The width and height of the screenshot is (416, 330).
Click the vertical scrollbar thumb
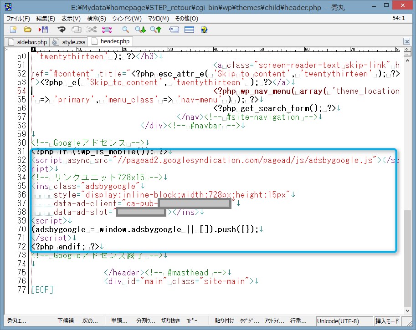click(x=407, y=258)
